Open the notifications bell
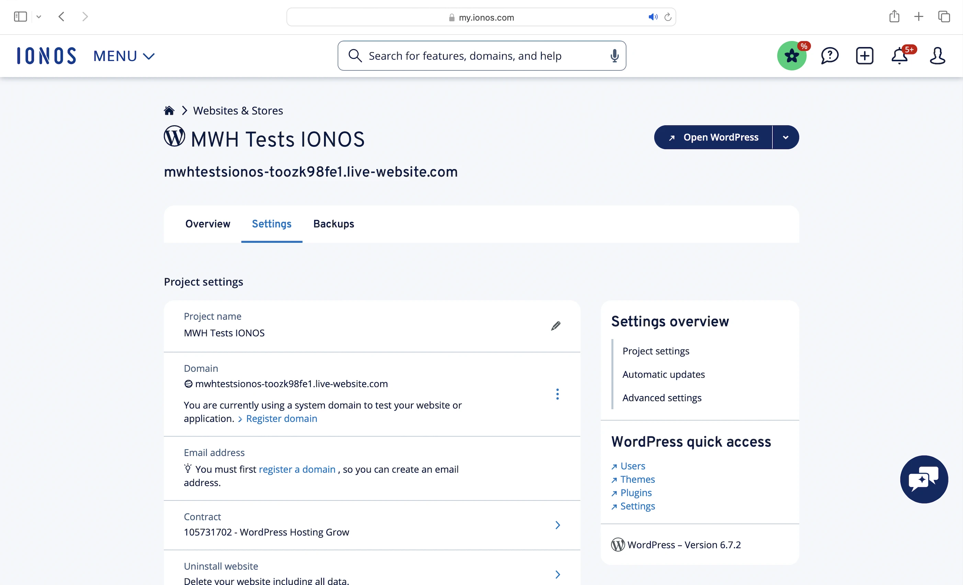 tap(899, 56)
